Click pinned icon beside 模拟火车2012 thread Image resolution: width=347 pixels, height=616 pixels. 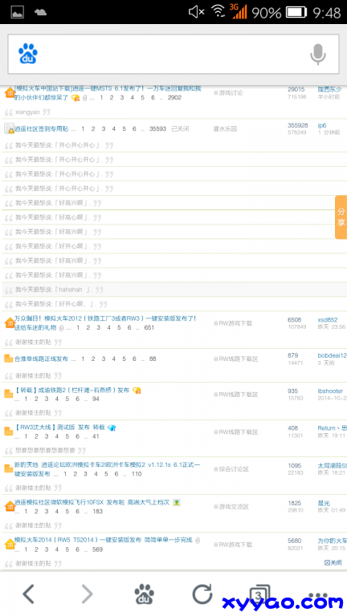[10, 323]
